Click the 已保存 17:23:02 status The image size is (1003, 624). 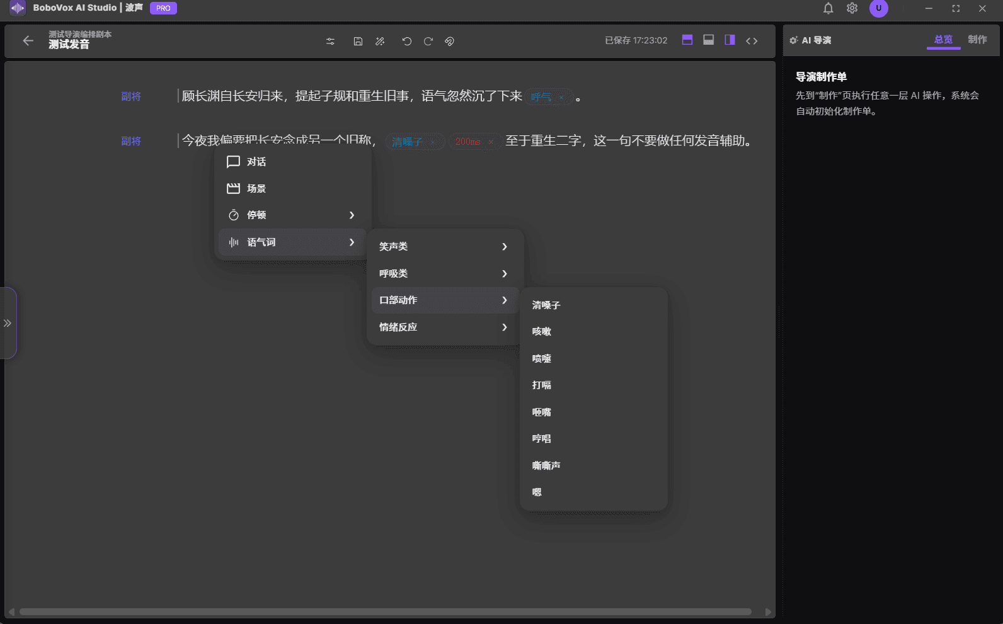point(636,40)
